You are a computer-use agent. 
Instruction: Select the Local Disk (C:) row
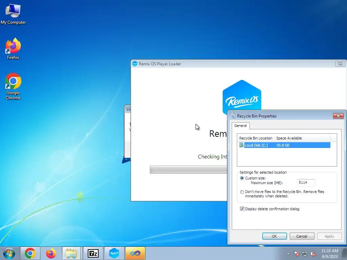tap(285, 145)
